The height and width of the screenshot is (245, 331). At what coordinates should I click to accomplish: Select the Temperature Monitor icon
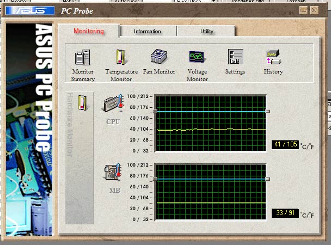[121, 57]
